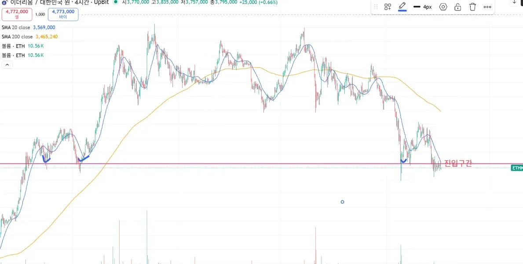Change the pencil line color
Screen dimensions: 523x264
click(402, 7)
